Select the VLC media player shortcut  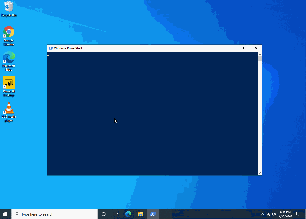click(x=9, y=112)
